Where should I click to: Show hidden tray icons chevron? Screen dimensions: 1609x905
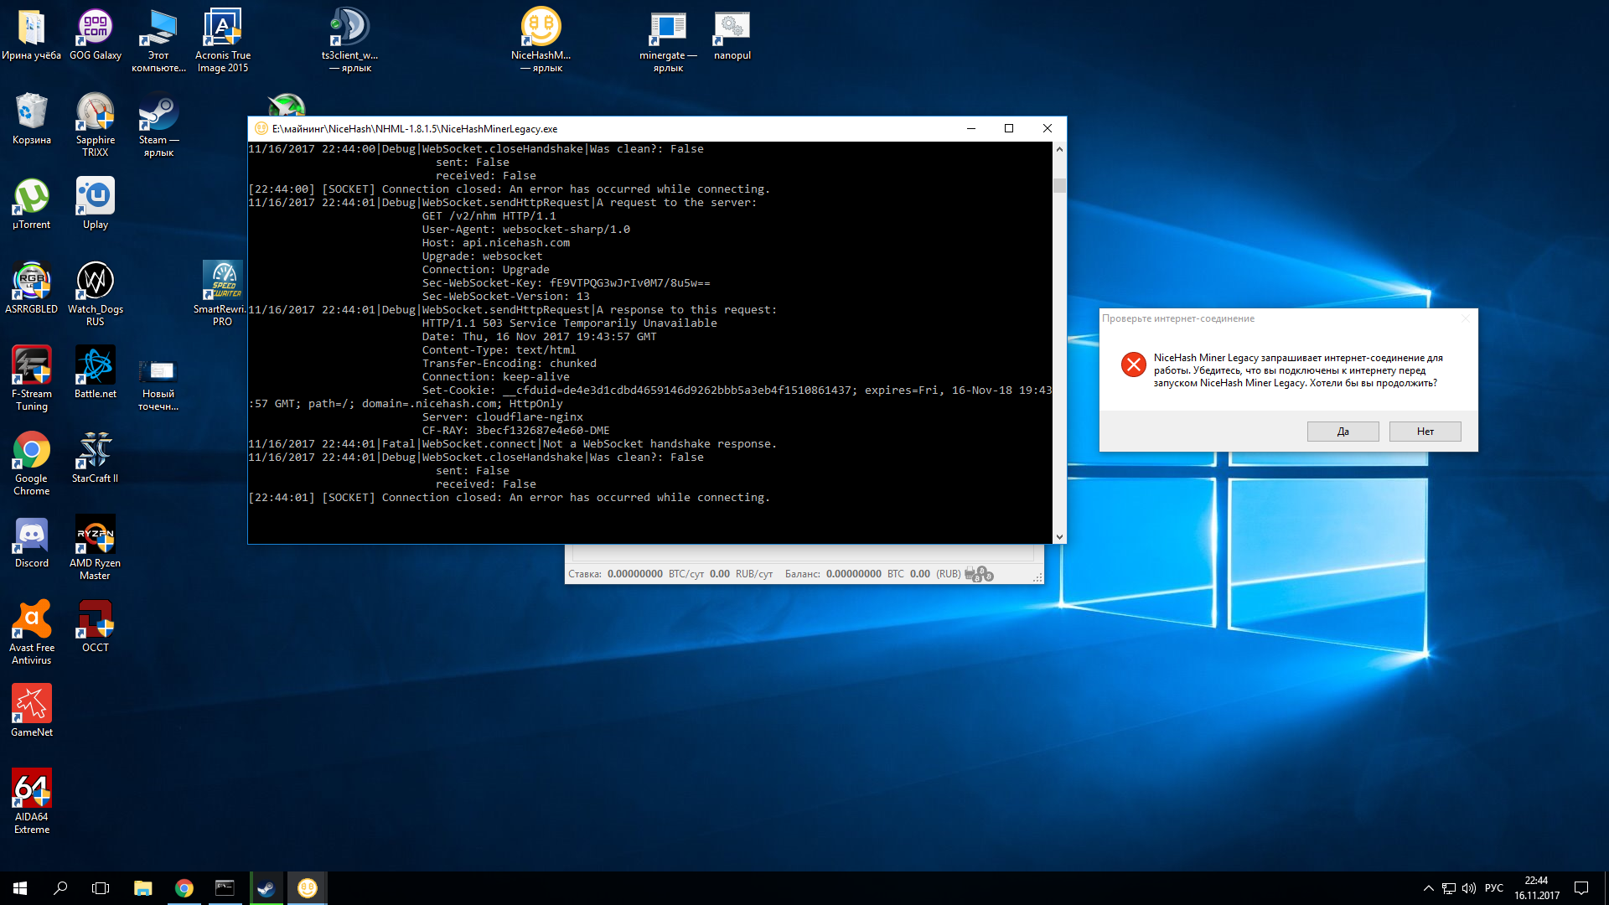pos(1428,888)
